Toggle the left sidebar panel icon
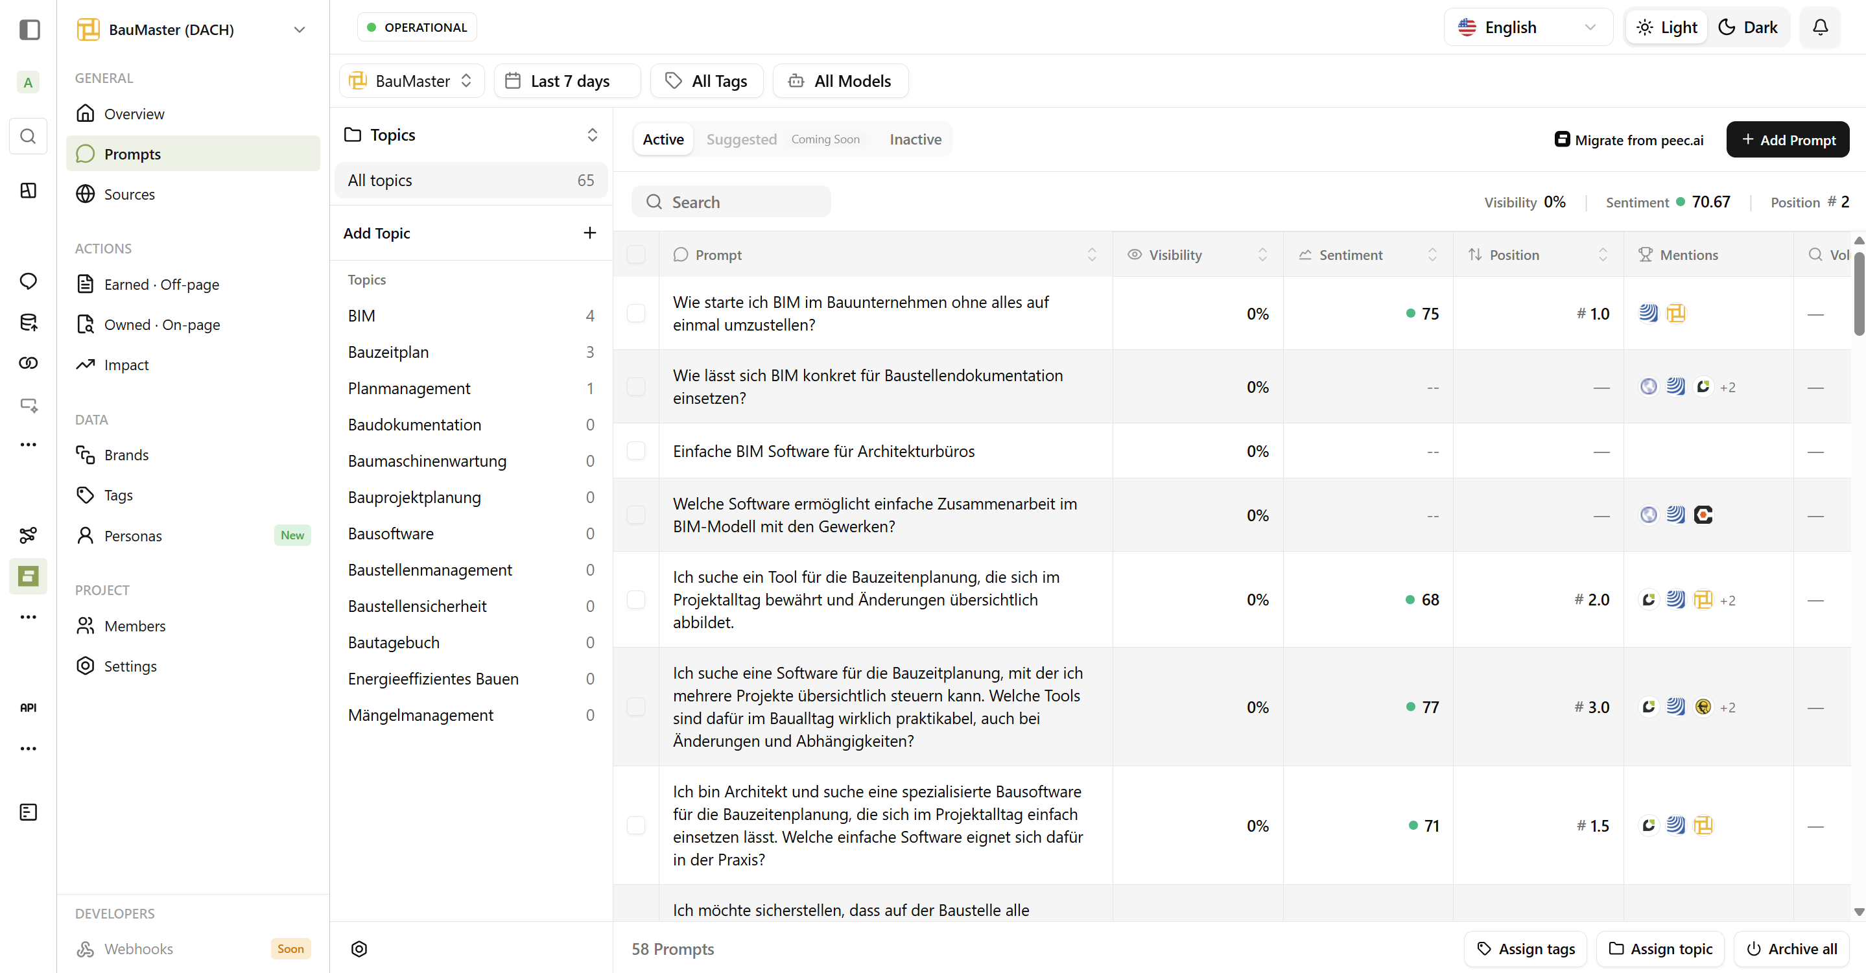Screen dimensions: 1866x973 (x=29, y=30)
